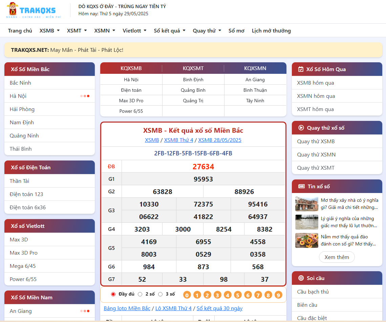
Task: Open the XSMB 28/05/2025 link
Action: point(219,140)
